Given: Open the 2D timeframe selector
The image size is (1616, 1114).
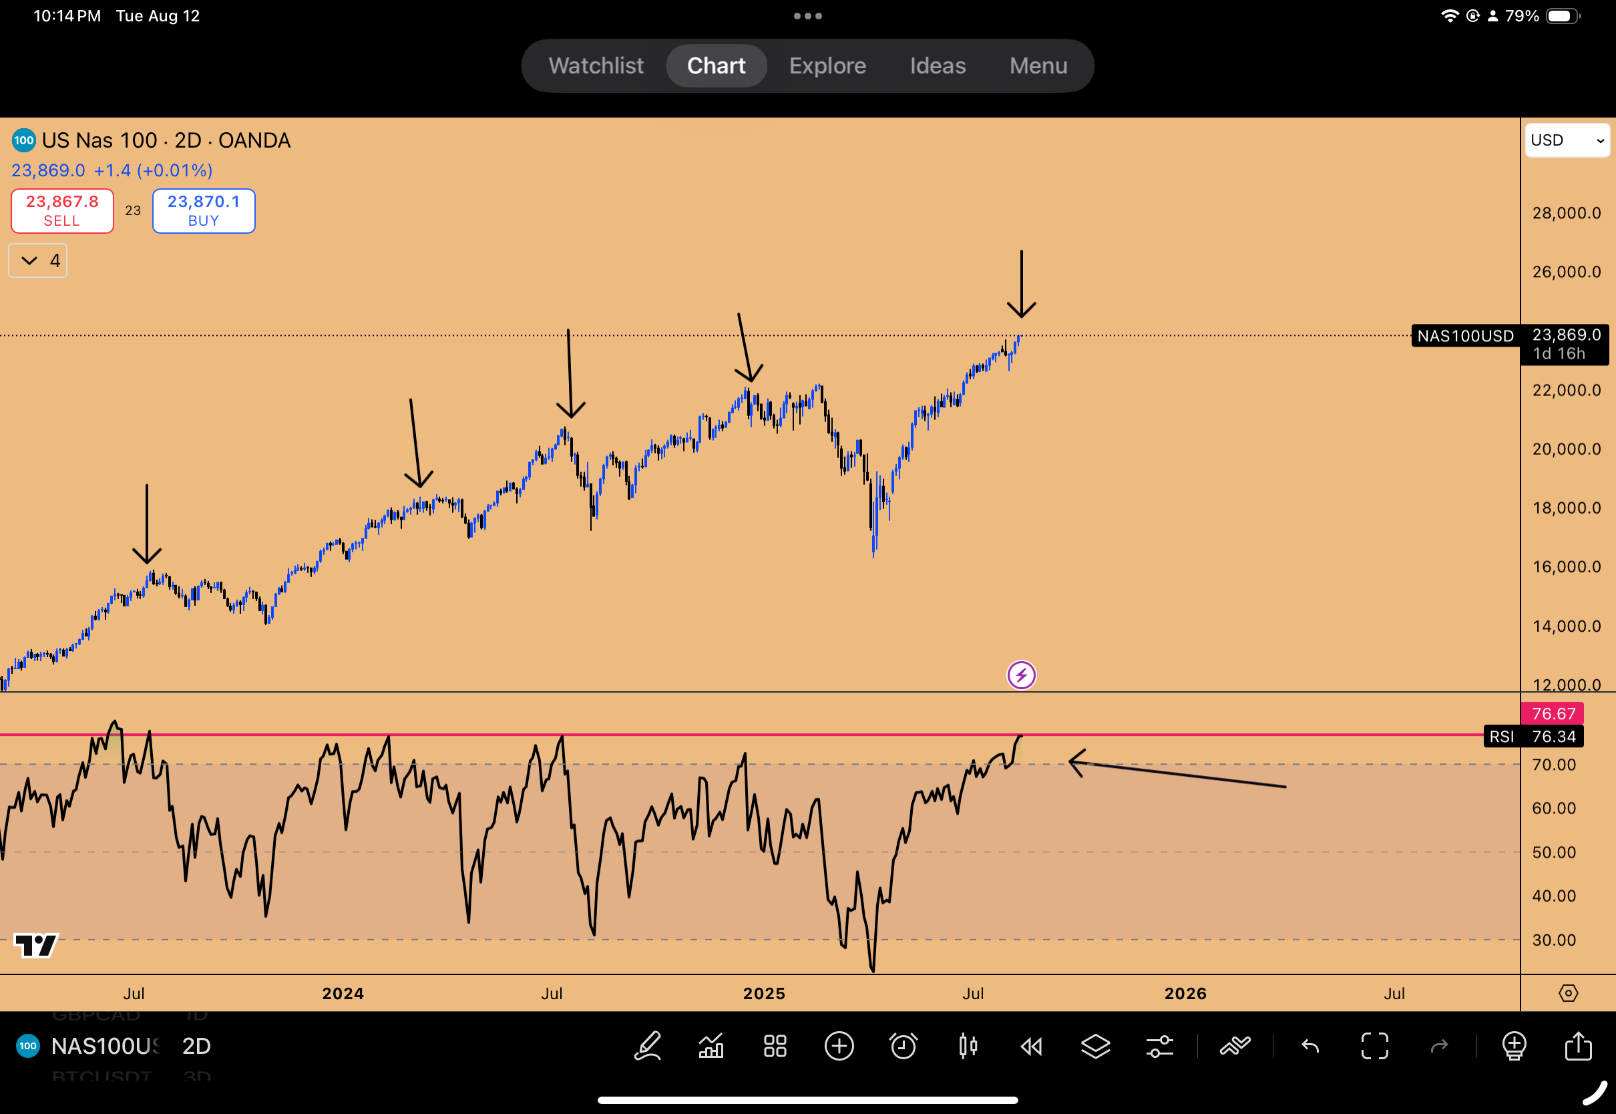Looking at the screenshot, I should tap(196, 1047).
